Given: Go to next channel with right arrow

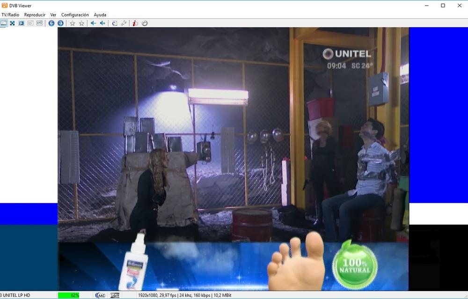Looking at the screenshot, I should click(60, 23).
